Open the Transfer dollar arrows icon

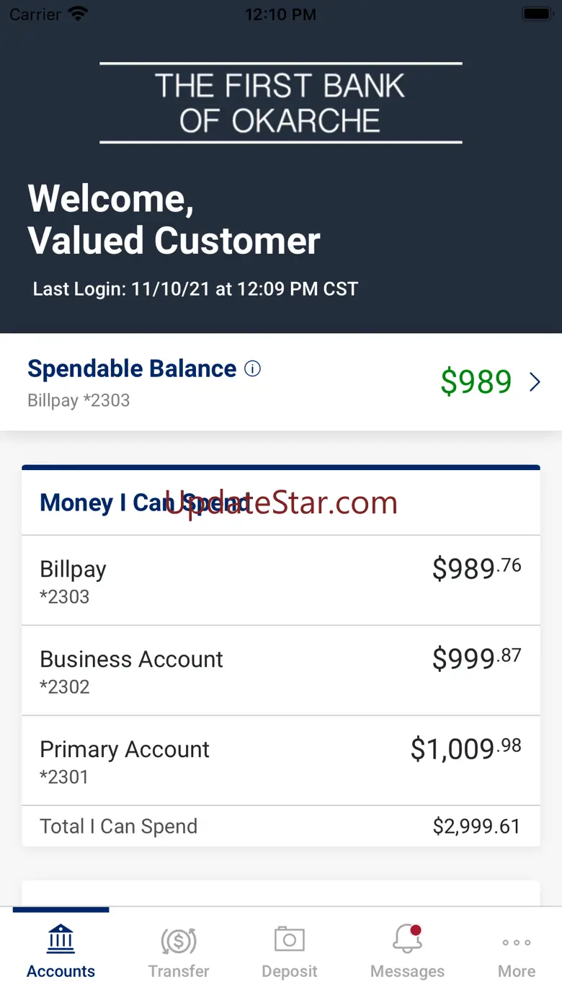point(179,940)
